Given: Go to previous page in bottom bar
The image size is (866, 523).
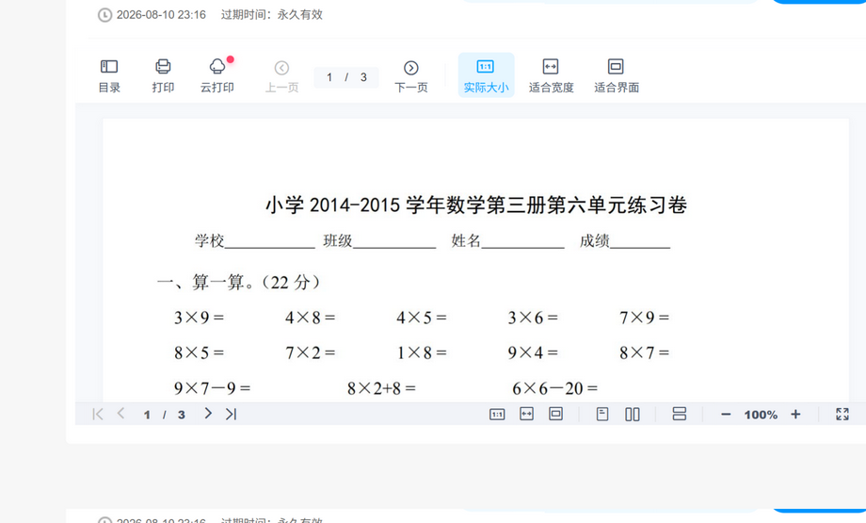Looking at the screenshot, I should click(x=120, y=414).
